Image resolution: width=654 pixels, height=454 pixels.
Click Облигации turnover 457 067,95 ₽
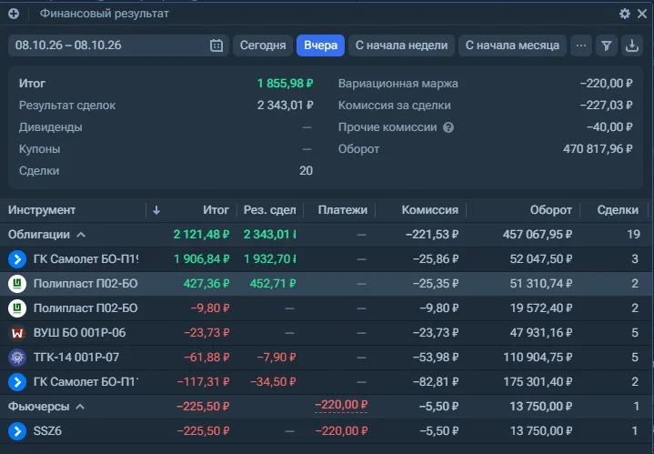tap(538, 235)
